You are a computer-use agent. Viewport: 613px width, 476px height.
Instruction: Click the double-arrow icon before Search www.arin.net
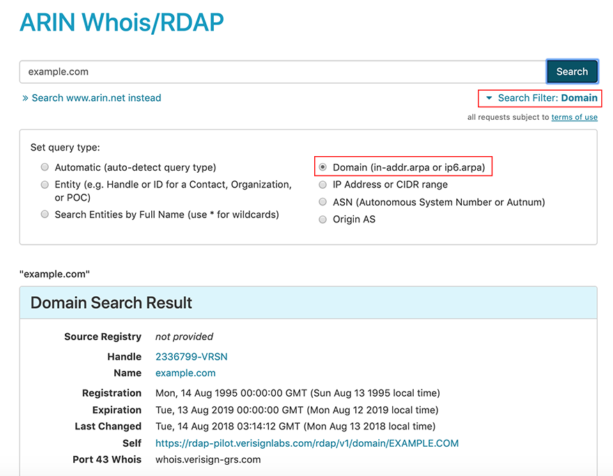coord(24,98)
